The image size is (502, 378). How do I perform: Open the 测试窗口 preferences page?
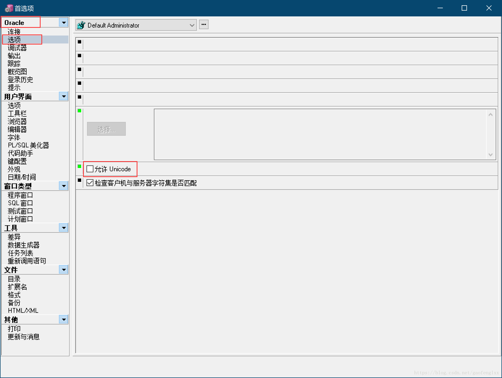(20, 211)
